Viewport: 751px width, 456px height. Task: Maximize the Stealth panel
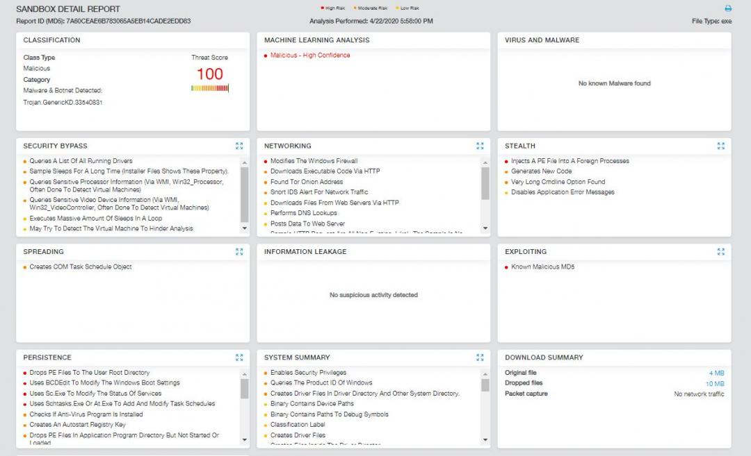click(721, 146)
